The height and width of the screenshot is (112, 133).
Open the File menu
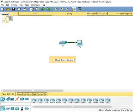tap(2, 5)
